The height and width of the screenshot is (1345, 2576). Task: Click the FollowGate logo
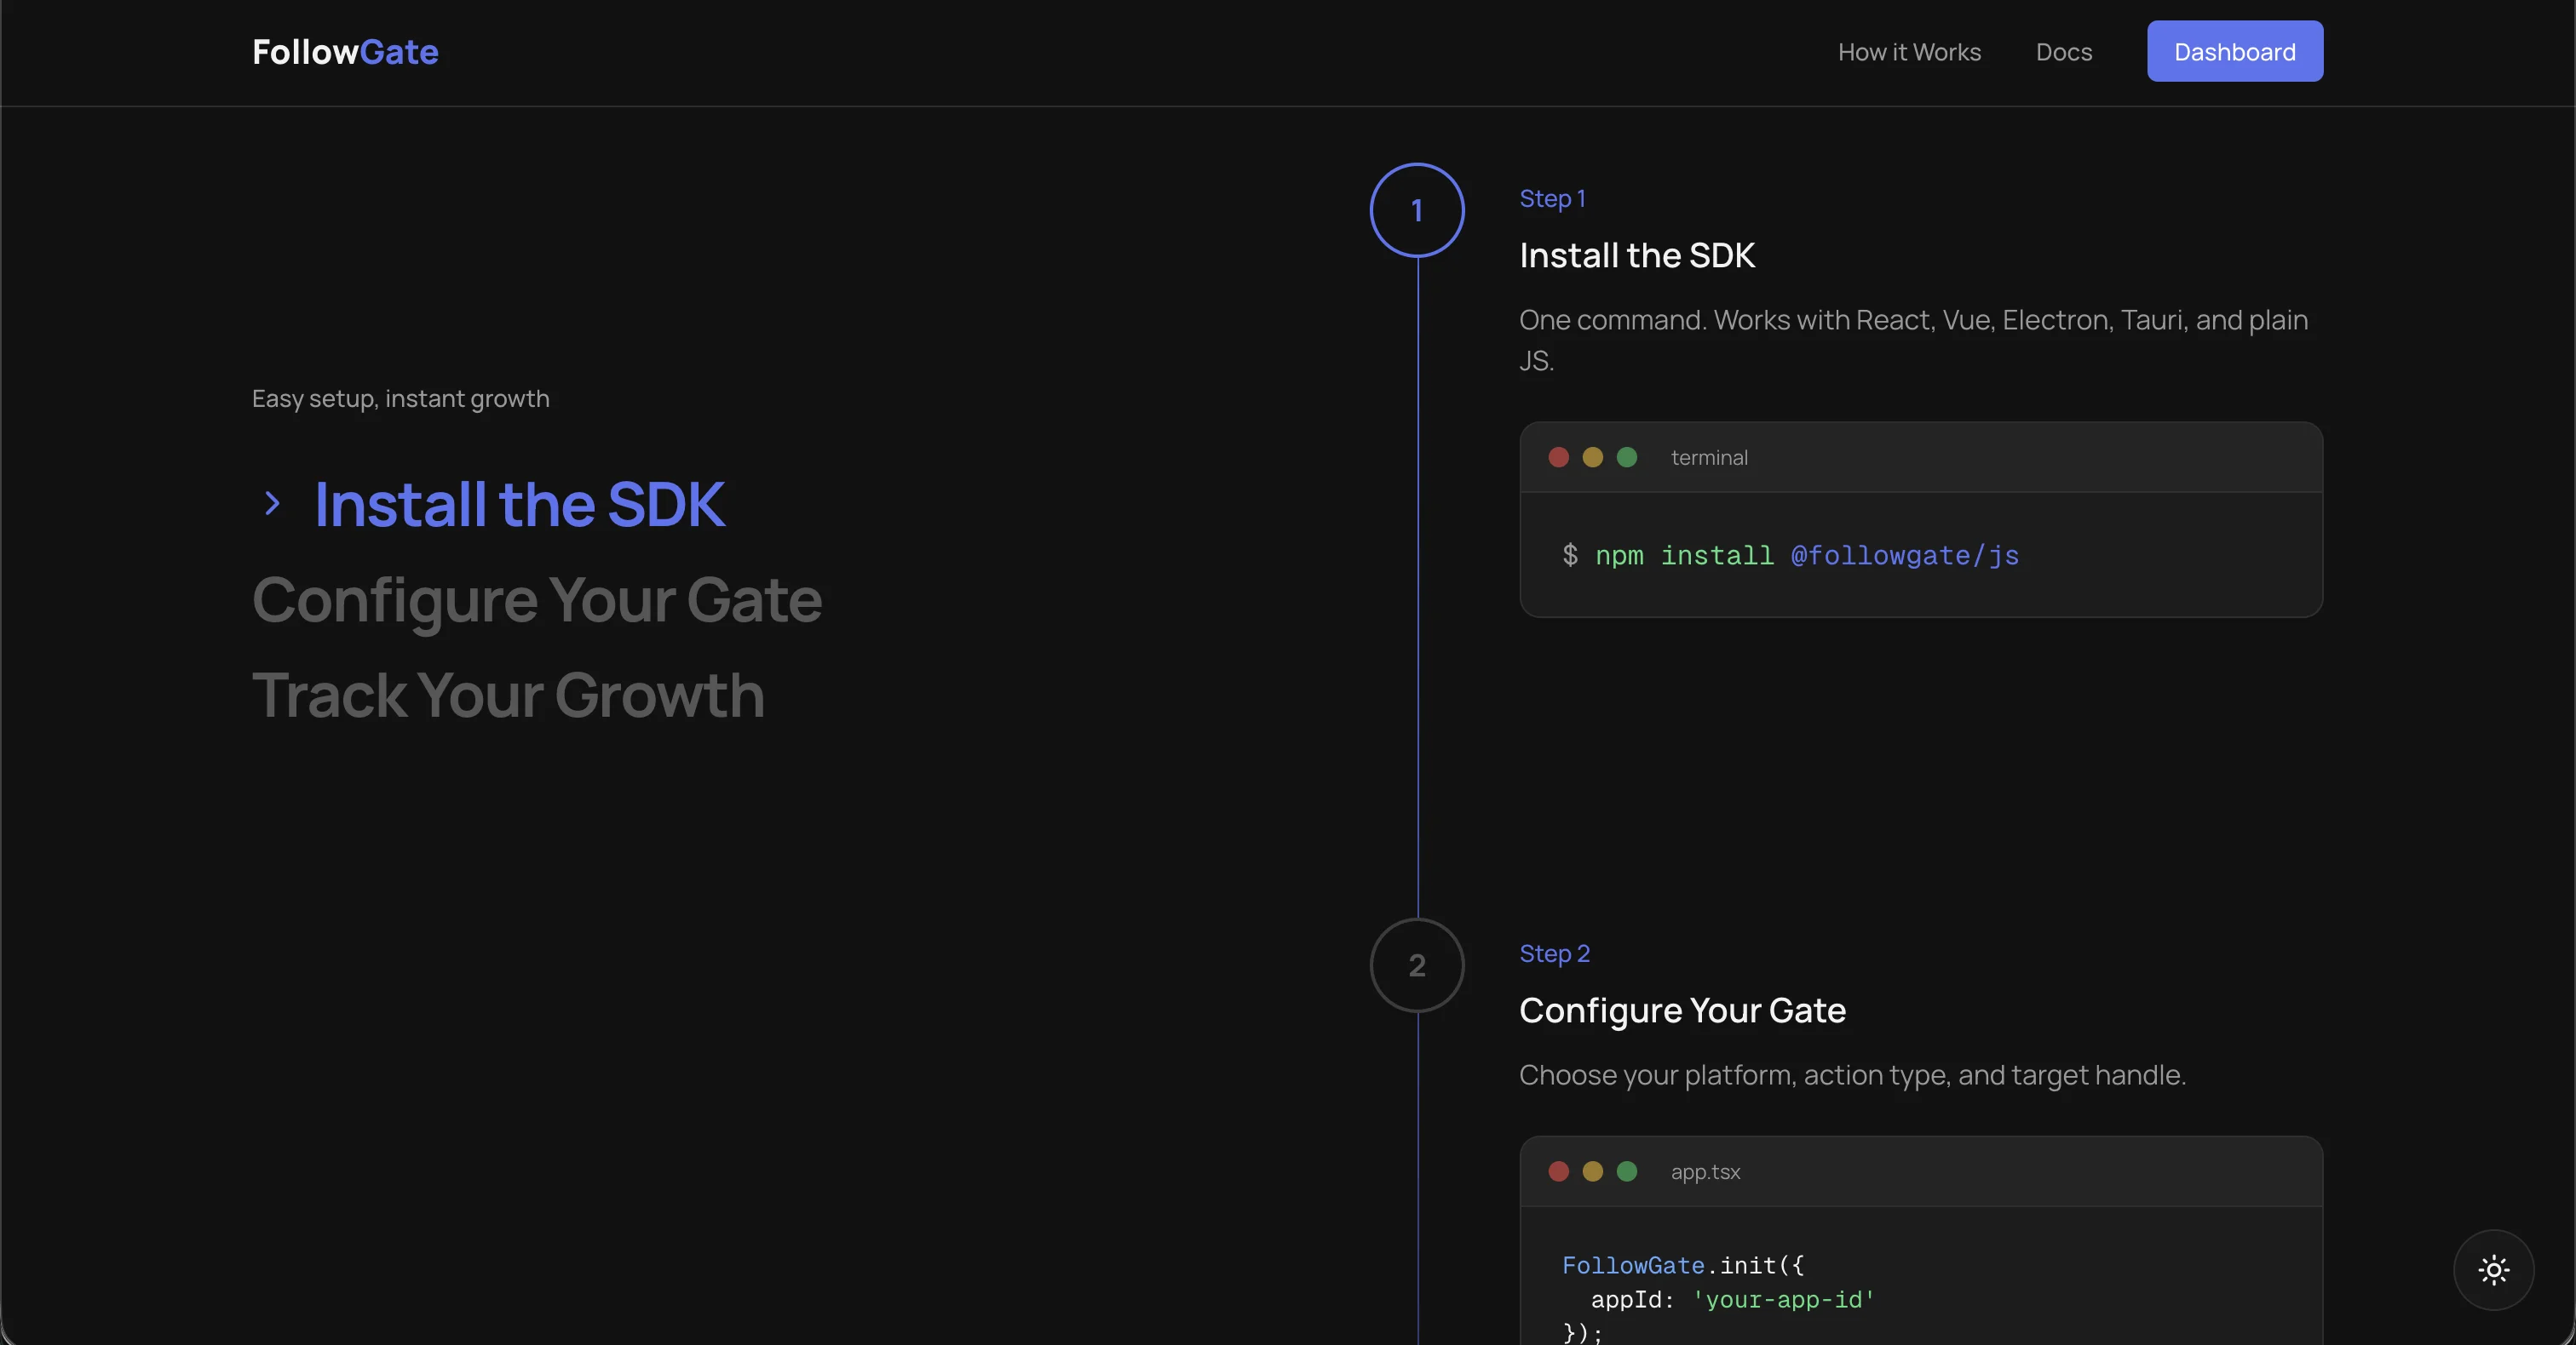coord(345,52)
